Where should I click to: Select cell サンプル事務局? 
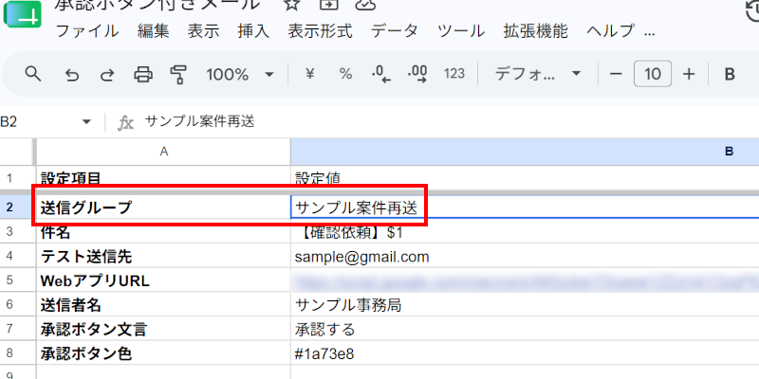(525, 305)
